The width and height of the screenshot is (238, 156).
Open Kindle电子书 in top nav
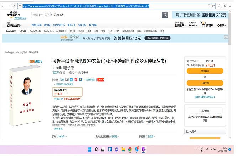click(x=59, y=25)
